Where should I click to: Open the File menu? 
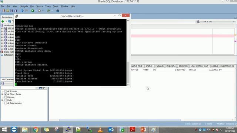(x=3, y=6)
